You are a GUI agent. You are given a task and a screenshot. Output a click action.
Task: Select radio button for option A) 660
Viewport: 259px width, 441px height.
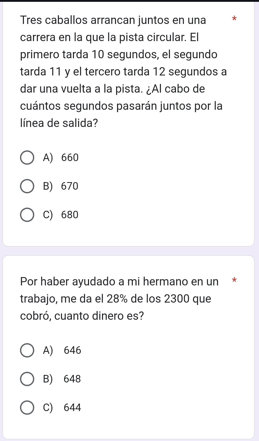(27, 158)
